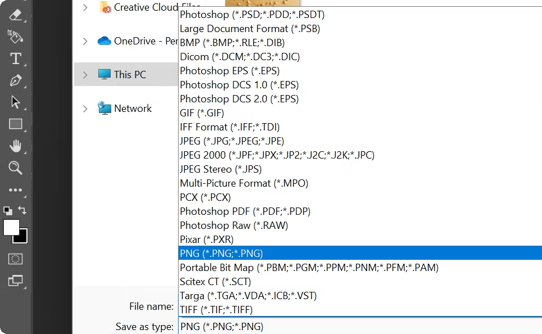Pick the Rectangle shape tool

coord(15,124)
